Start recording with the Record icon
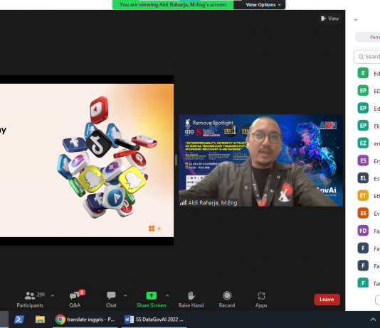Viewport: 380px width, 328px height. (x=227, y=295)
